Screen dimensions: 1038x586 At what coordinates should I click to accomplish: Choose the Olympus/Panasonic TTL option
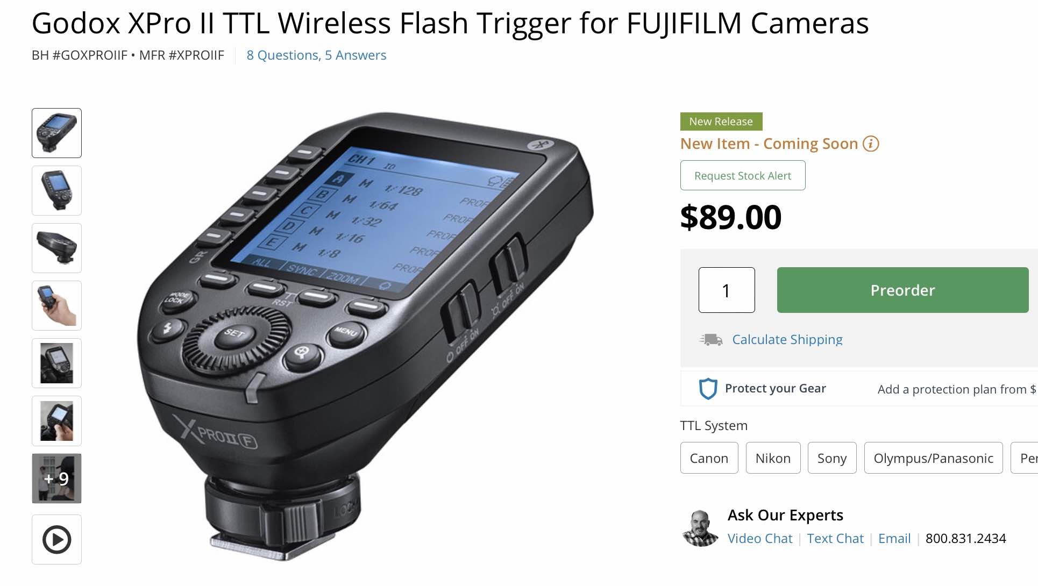(933, 458)
